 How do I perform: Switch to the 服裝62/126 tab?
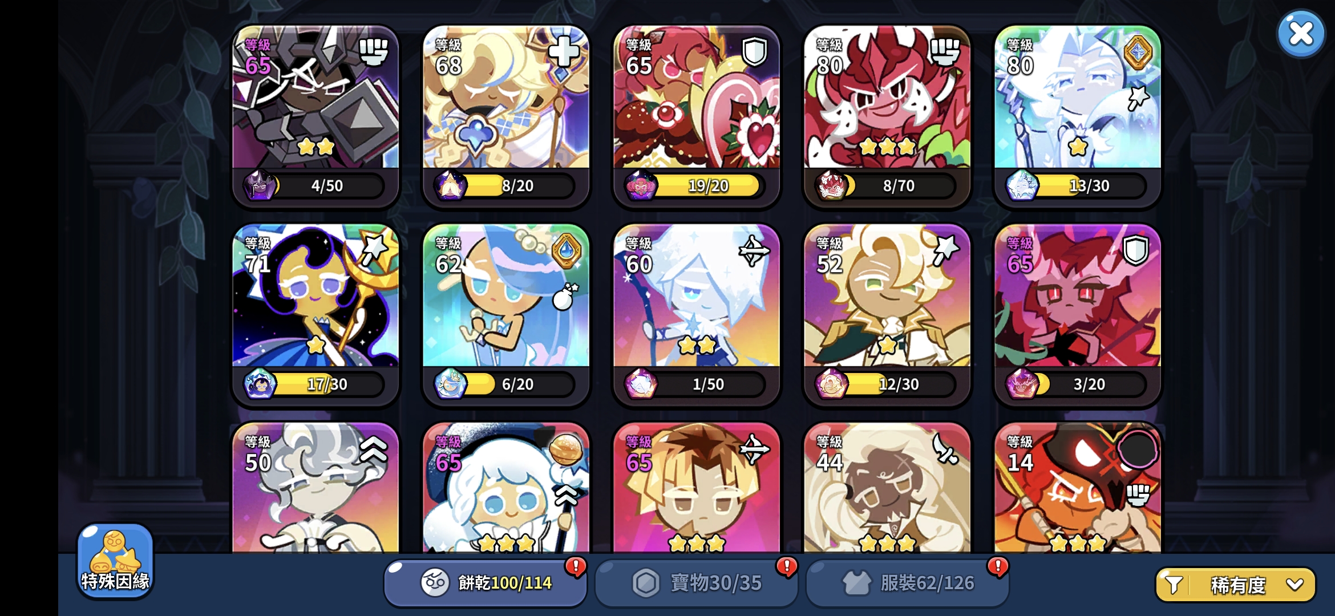[907, 582]
